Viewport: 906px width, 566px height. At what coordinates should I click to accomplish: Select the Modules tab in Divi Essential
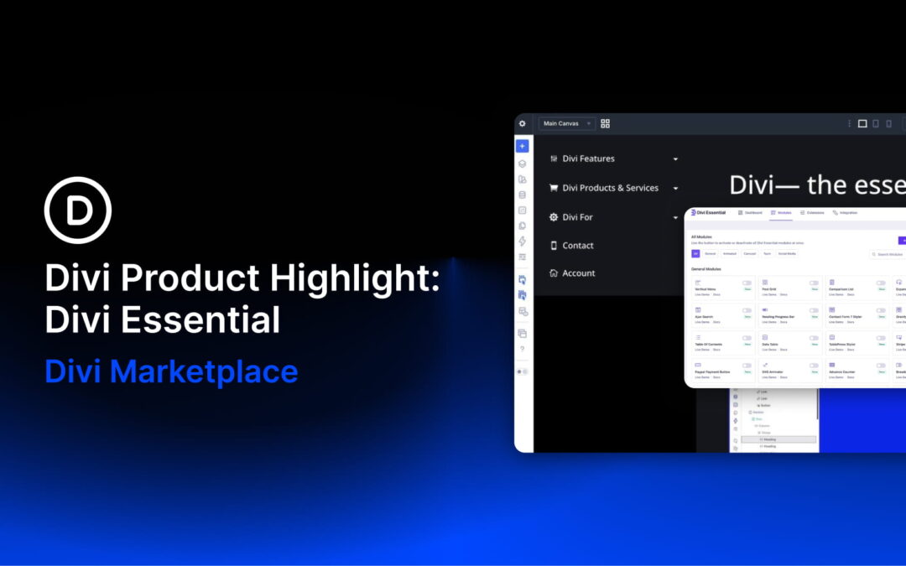click(781, 212)
